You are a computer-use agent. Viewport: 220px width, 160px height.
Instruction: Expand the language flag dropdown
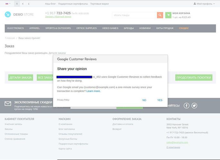click(8, 4)
